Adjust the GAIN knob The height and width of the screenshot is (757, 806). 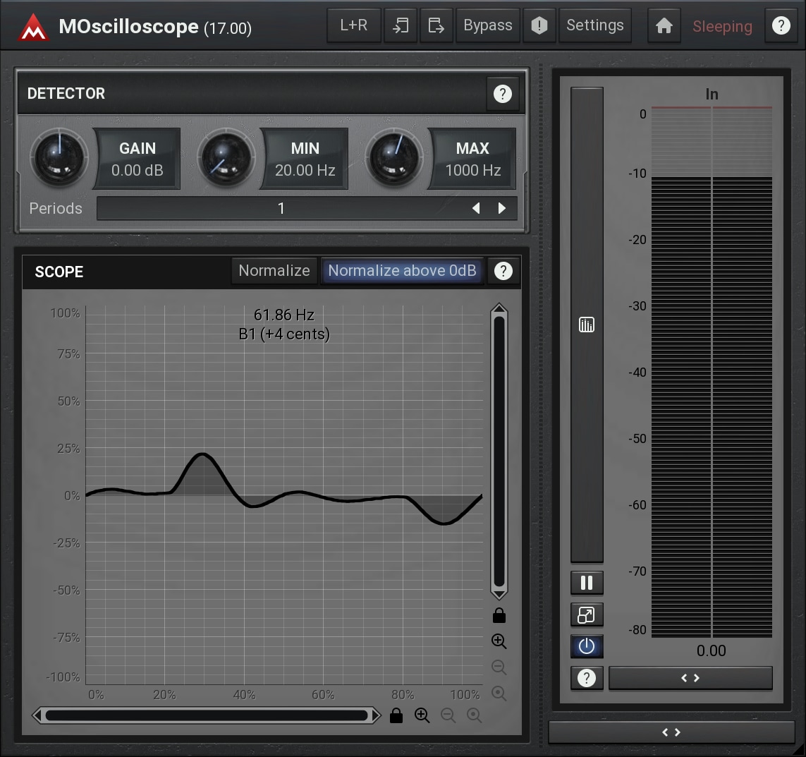[x=59, y=157]
